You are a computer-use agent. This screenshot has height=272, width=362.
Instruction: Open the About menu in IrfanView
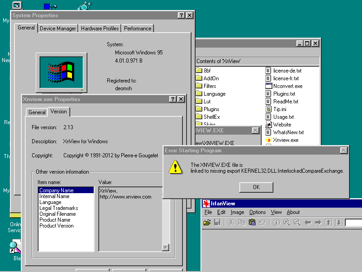pyautogui.click(x=293, y=212)
